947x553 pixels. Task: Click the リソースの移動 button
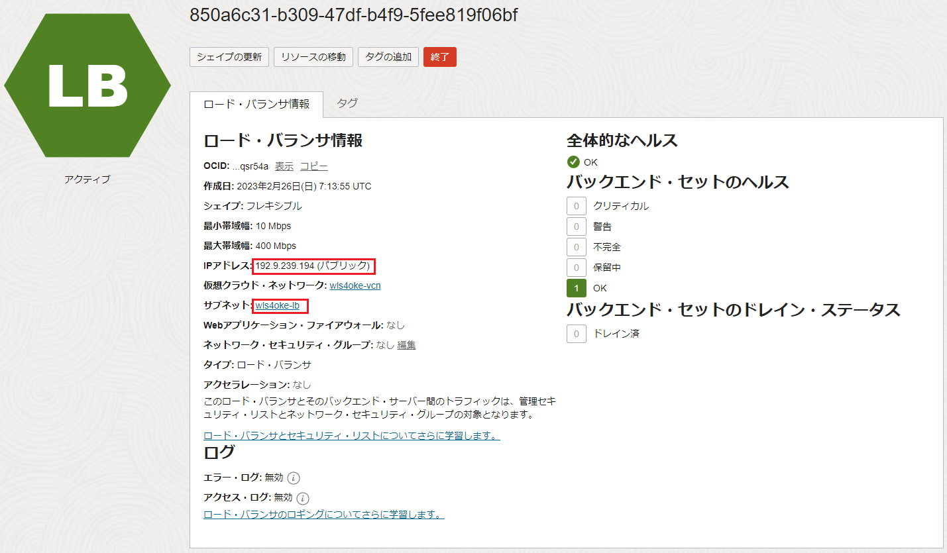coord(313,57)
